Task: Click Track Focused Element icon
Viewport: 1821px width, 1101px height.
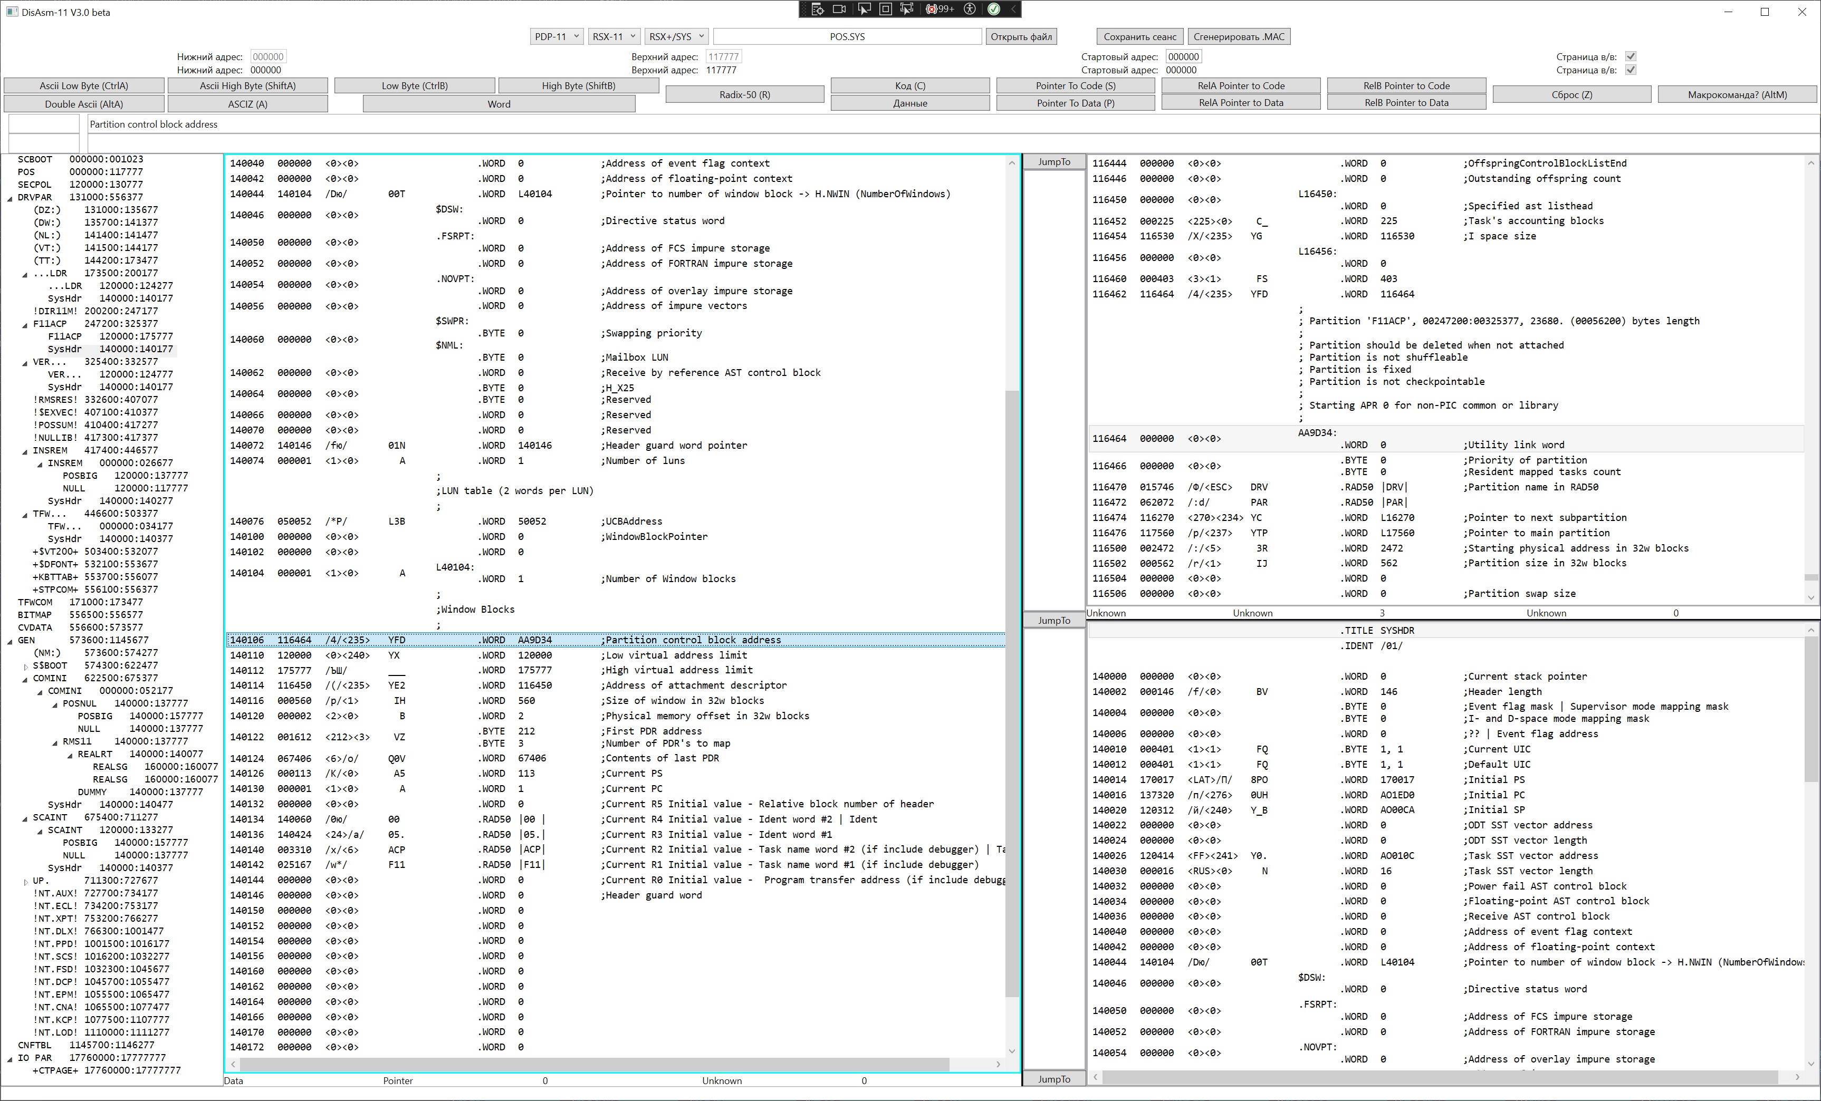Action: 907,9
